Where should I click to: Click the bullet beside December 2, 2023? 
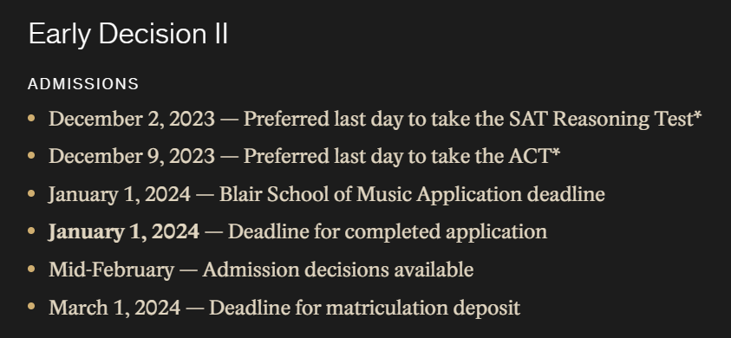pos(31,119)
